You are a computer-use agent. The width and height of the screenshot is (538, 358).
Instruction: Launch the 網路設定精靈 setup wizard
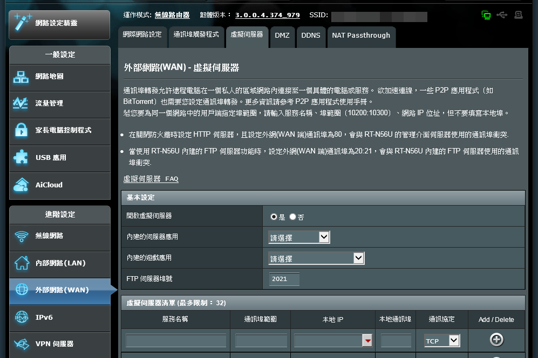pos(59,23)
